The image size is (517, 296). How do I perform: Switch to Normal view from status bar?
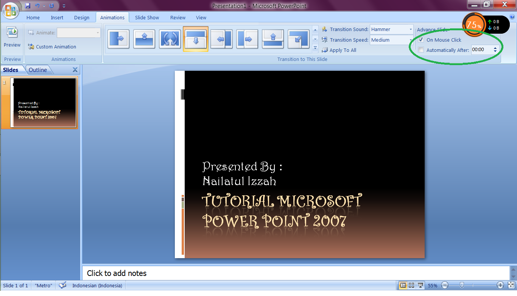(403, 285)
